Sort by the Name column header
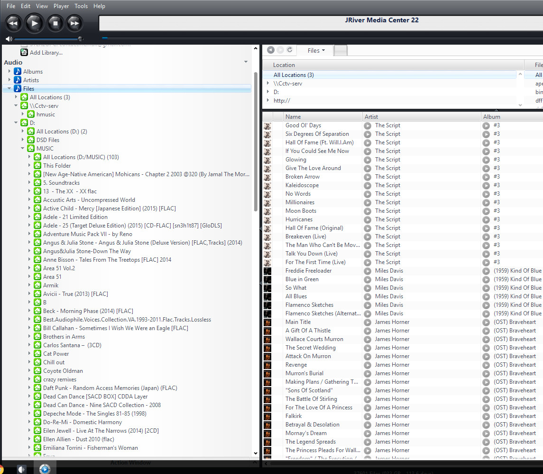 coord(322,116)
